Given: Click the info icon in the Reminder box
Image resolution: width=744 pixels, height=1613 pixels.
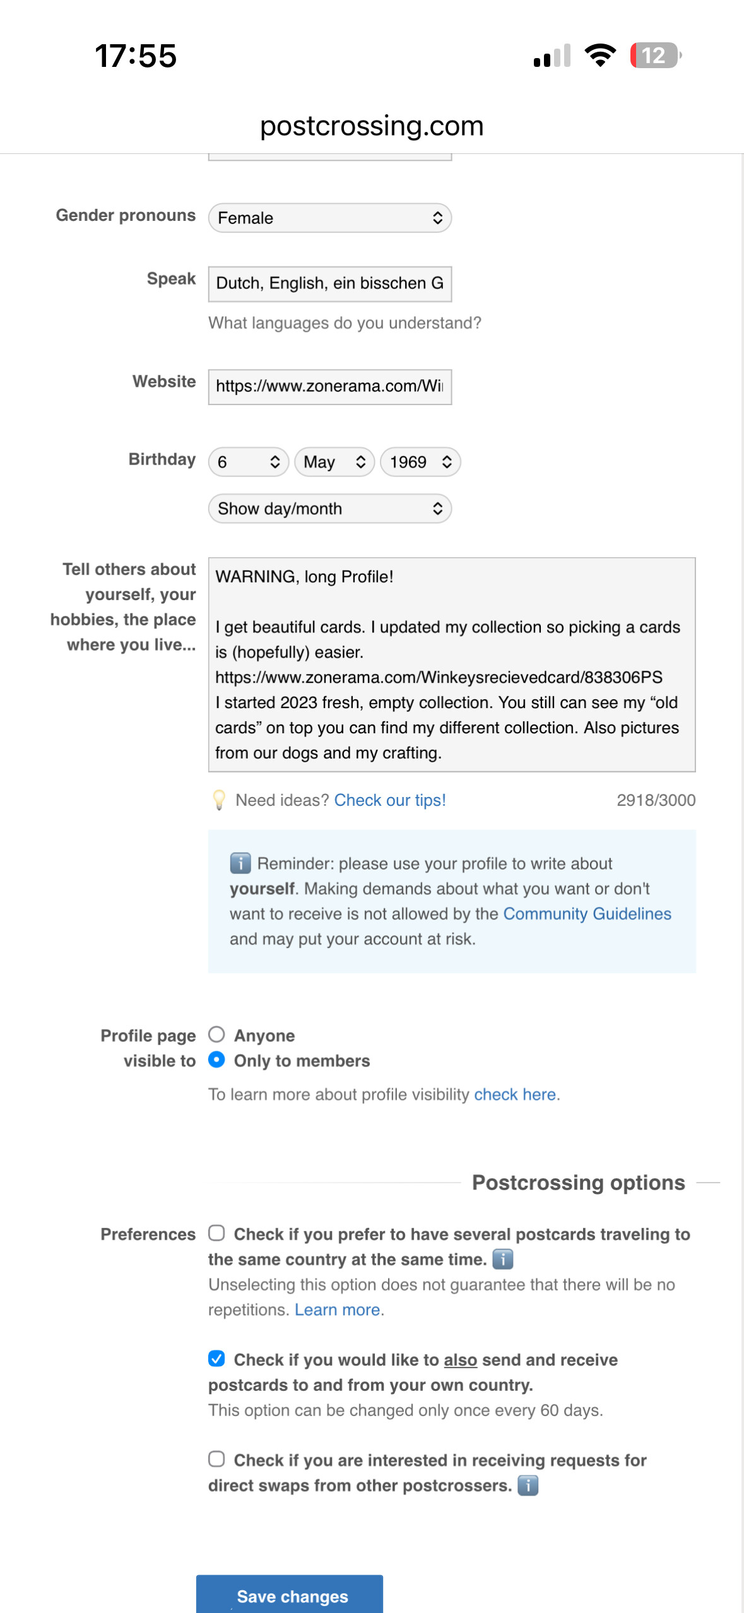Looking at the screenshot, I should pyautogui.click(x=240, y=863).
